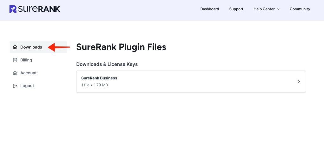Click the home icon beside Downloads
The width and height of the screenshot is (324, 155).
pyautogui.click(x=15, y=47)
